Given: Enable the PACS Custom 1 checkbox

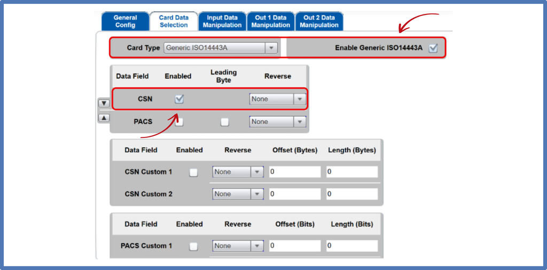Looking at the screenshot, I should 193,247.
